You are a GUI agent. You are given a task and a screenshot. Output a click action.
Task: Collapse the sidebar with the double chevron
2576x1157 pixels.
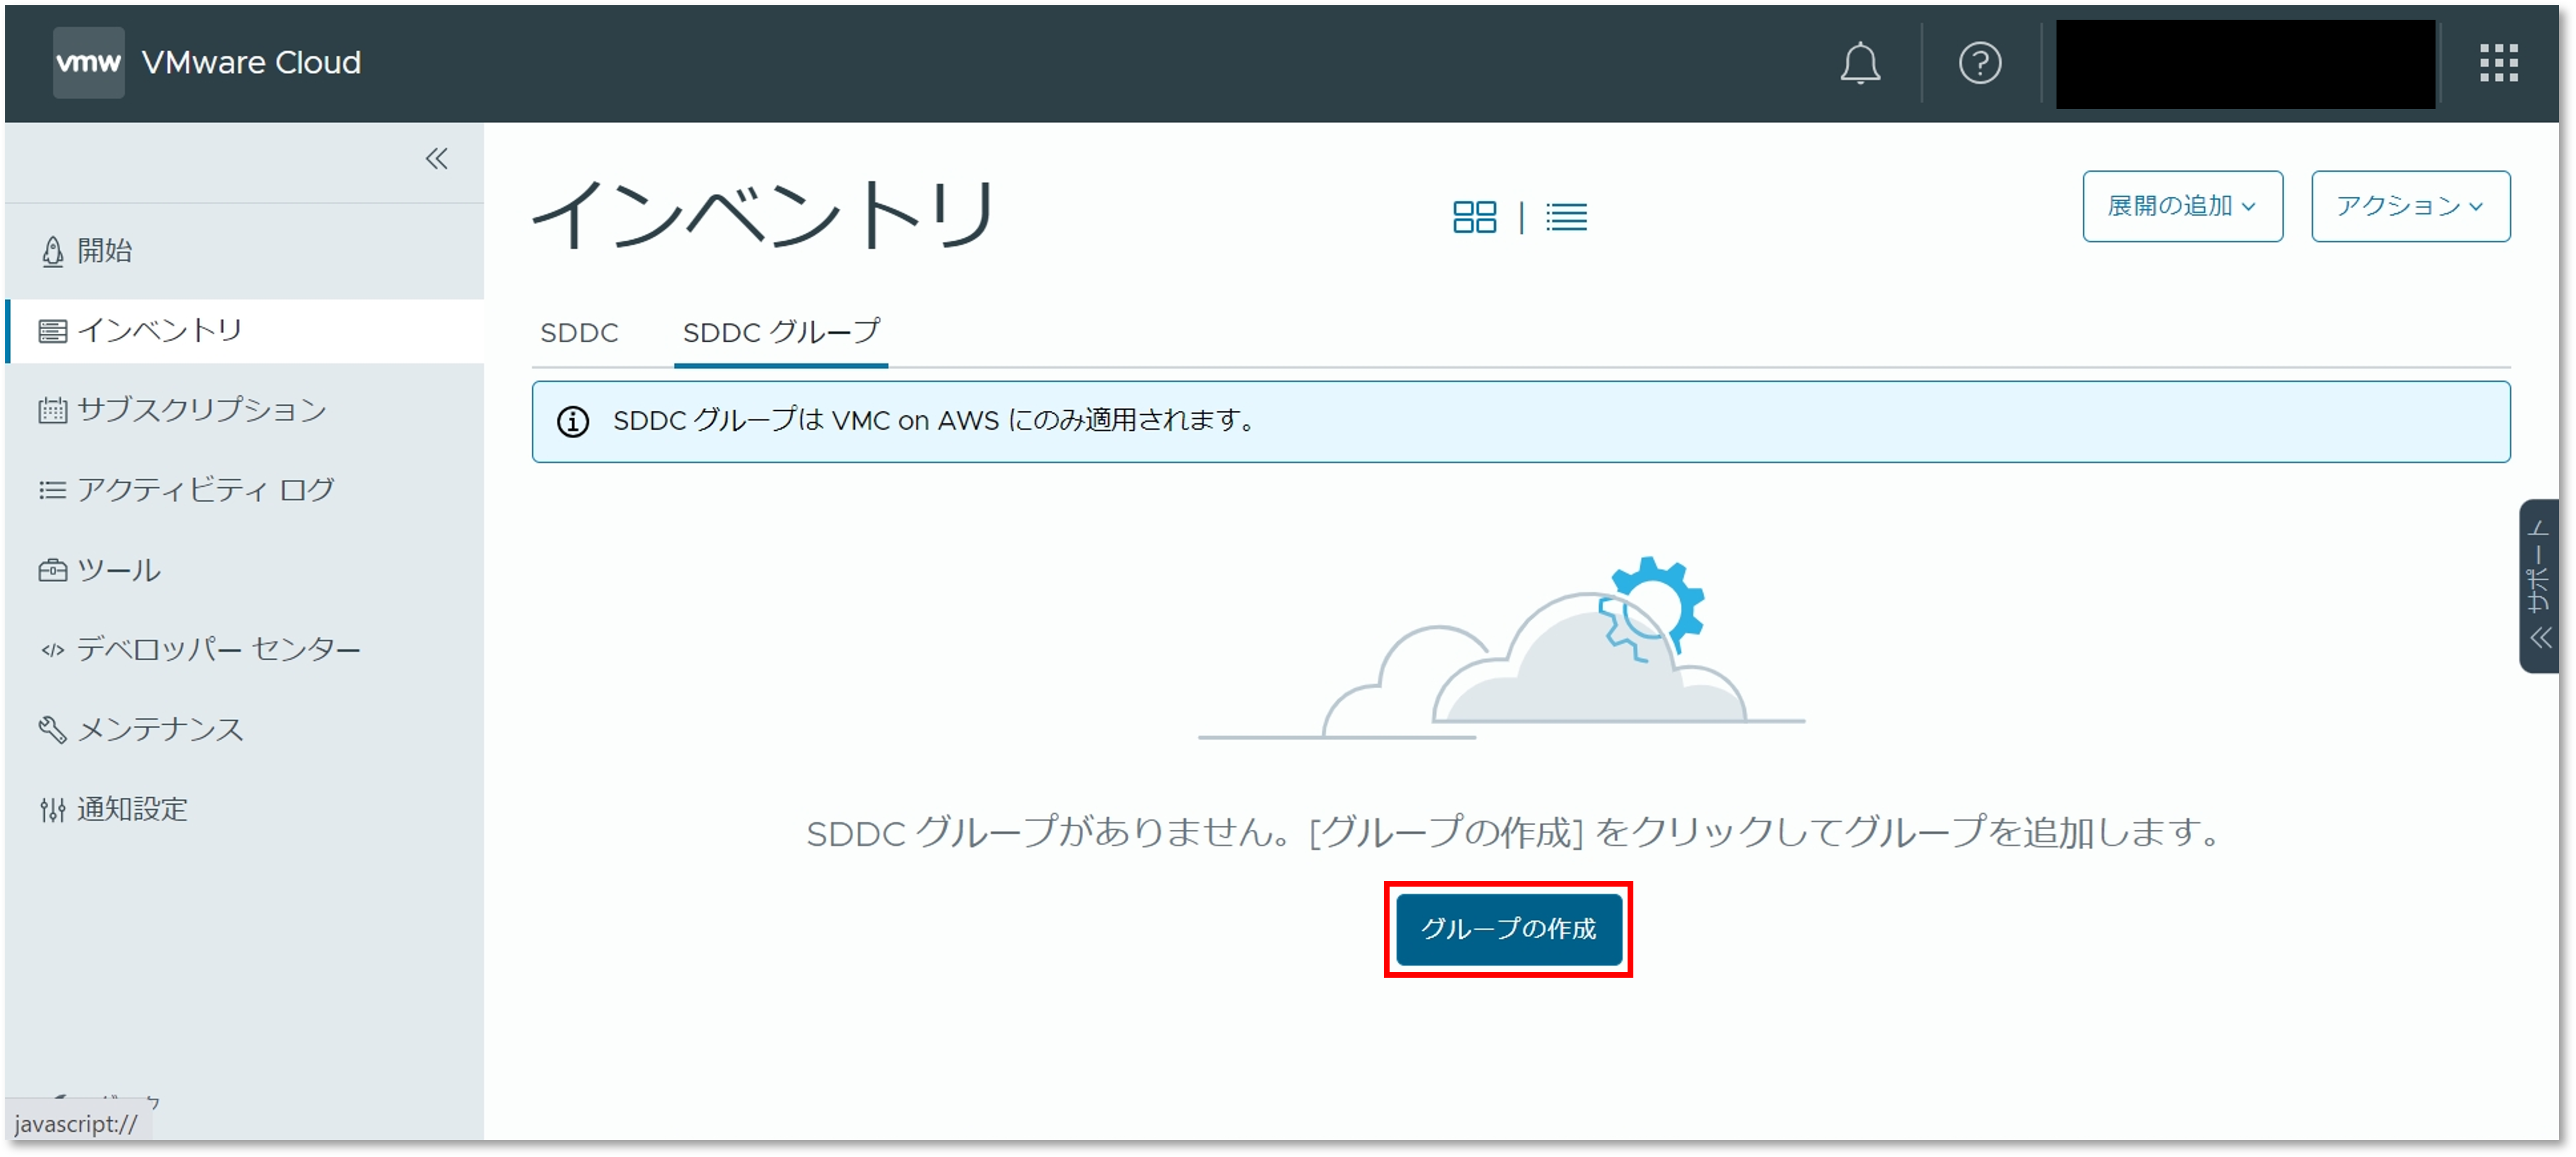[436, 158]
